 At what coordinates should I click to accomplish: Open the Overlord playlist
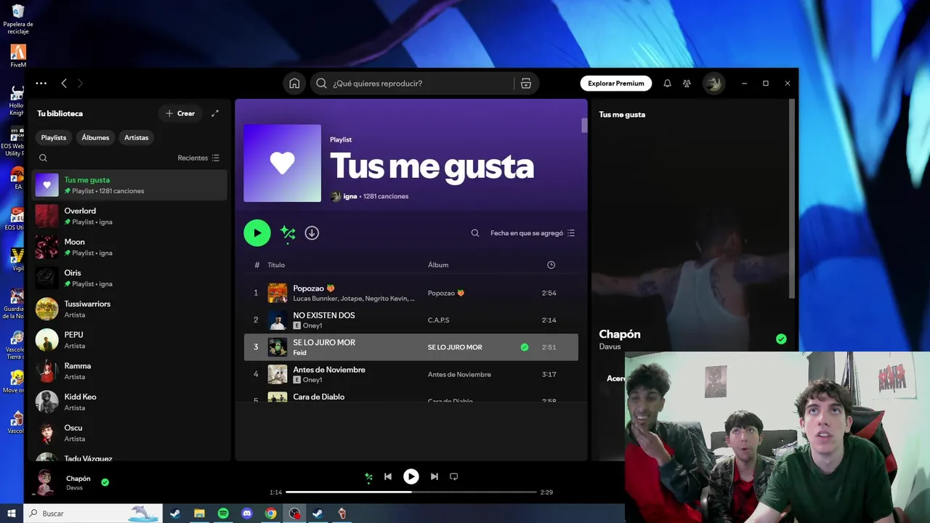[129, 216]
